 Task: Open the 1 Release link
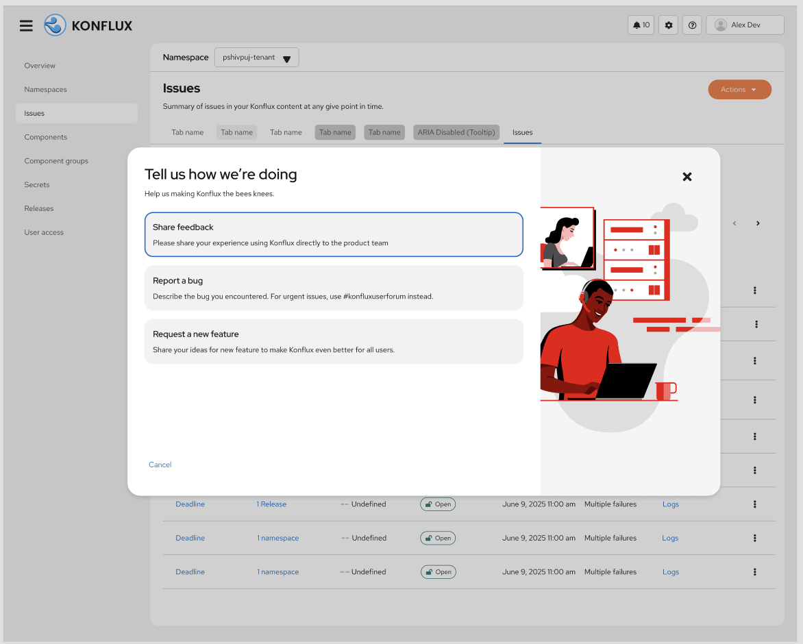[271, 504]
